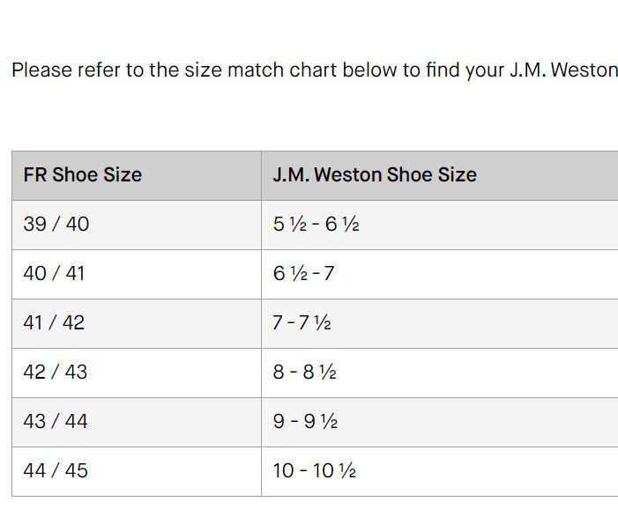Image resolution: width=618 pixels, height=517 pixels.
Task: Click the 8 - 8 ½ Weston size
Action: (x=304, y=372)
